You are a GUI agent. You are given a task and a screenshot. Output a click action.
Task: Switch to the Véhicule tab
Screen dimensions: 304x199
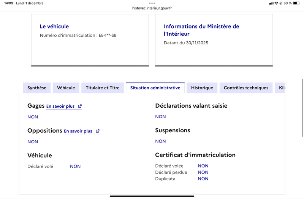click(x=66, y=88)
